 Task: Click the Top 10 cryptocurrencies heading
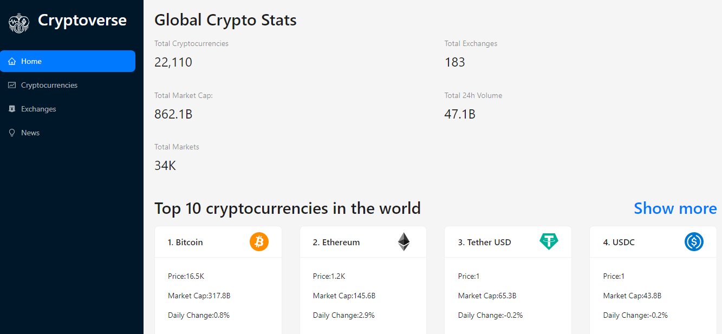pos(288,208)
